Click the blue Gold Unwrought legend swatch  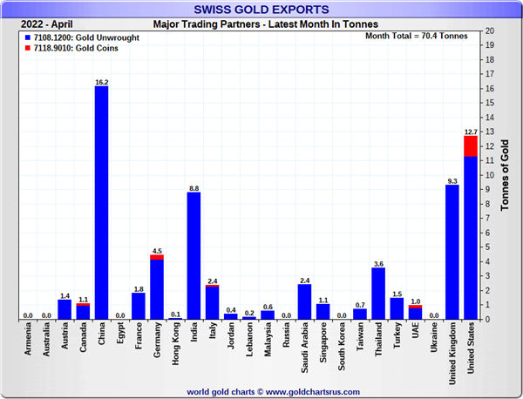tap(28, 37)
